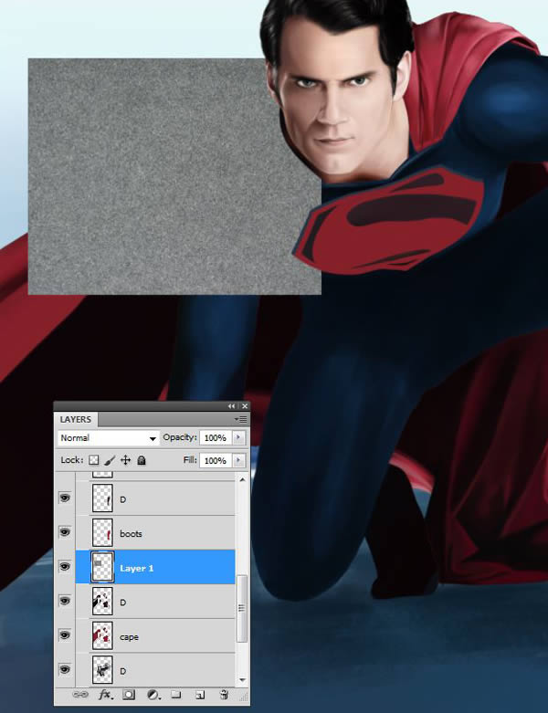548x713 pixels.
Task: Toggle visibility of D layer above boots
Action: tap(65, 498)
